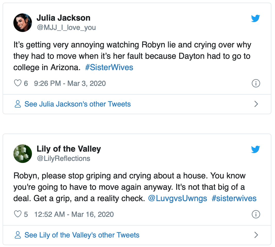Open the @MJJ_I_love_you handle

[x=66, y=27]
